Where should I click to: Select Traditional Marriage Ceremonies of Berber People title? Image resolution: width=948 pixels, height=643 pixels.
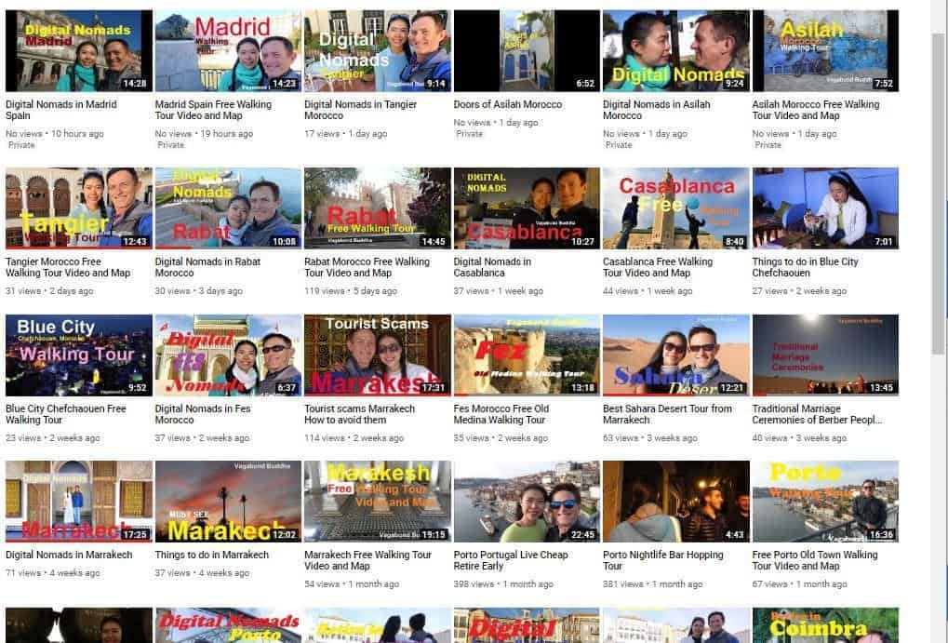[817, 414]
